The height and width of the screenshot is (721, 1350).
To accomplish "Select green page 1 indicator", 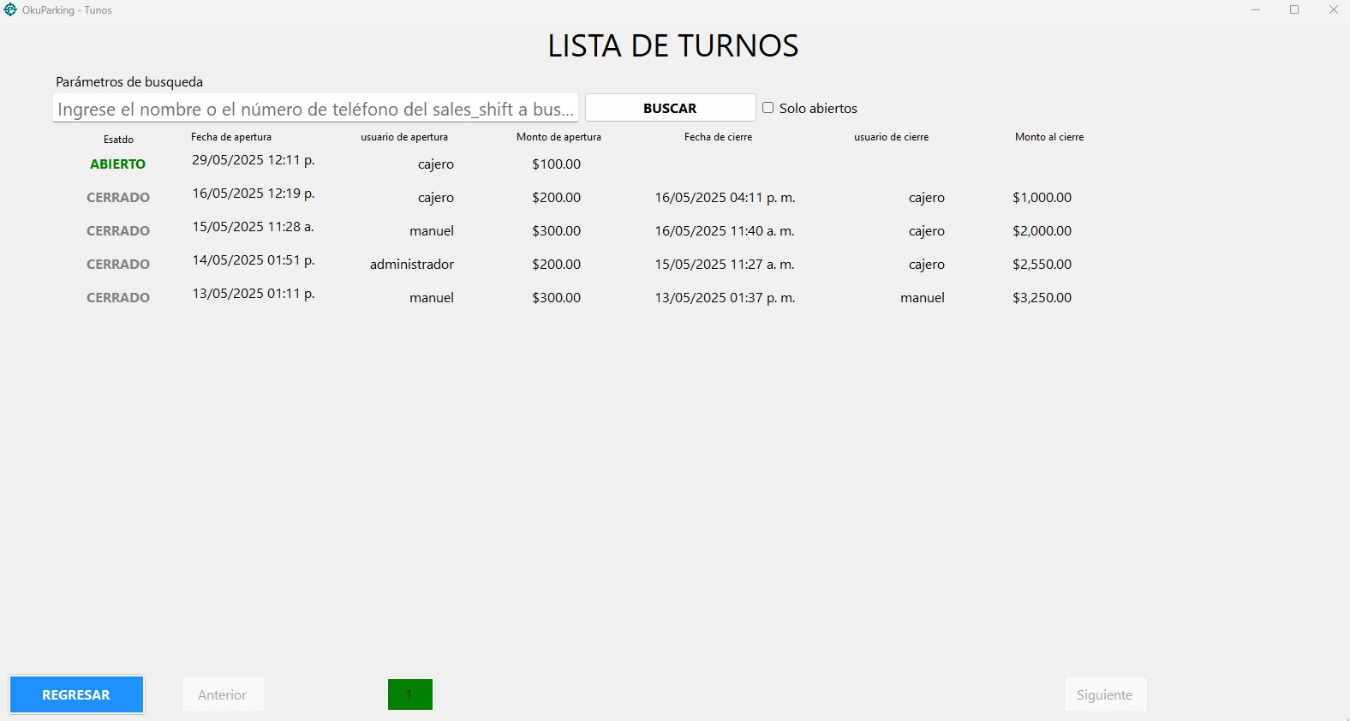I will click(409, 694).
